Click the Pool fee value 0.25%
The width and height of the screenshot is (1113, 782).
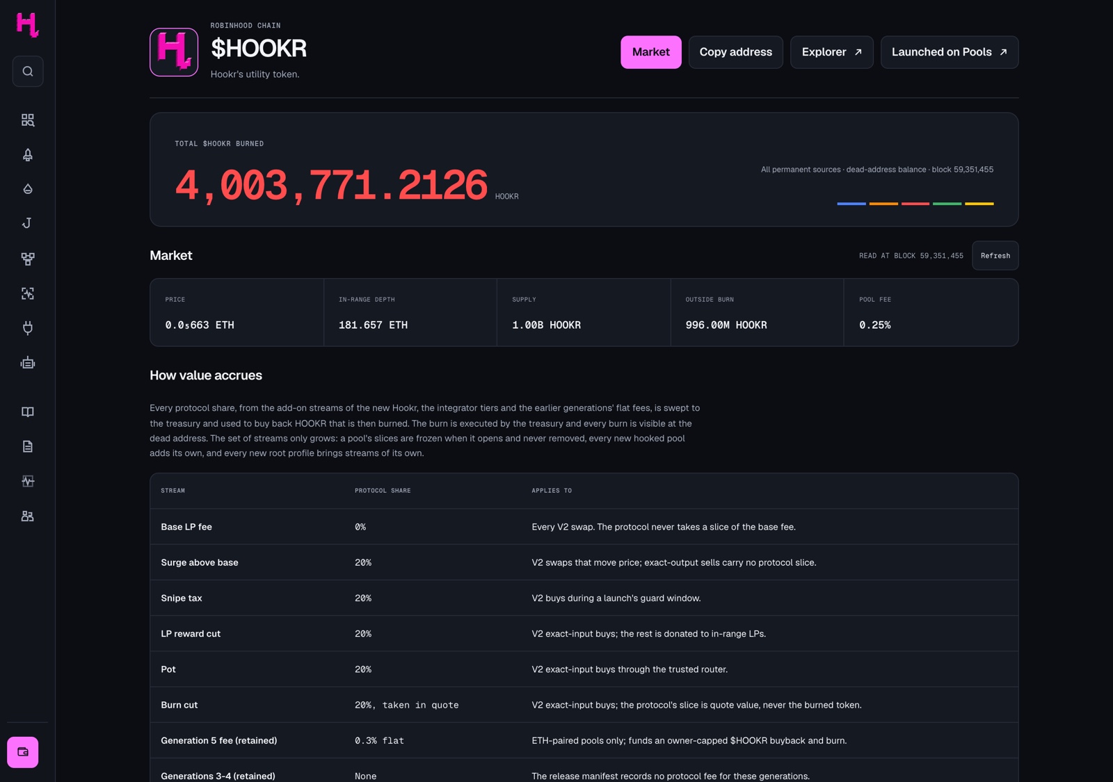tap(874, 325)
